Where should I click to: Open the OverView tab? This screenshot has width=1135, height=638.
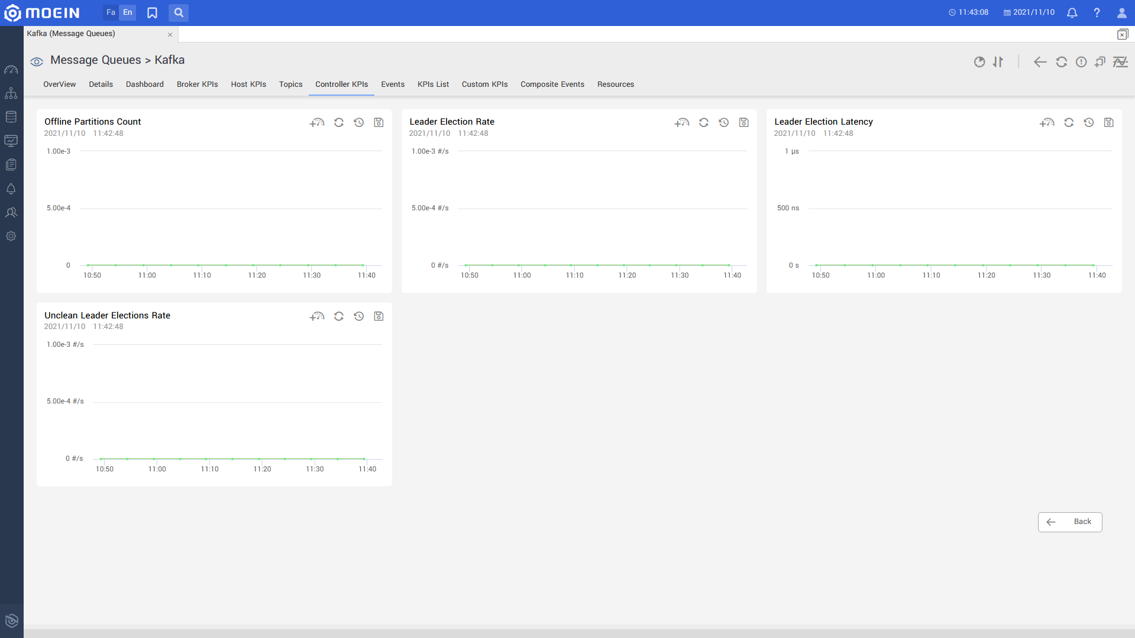(x=59, y=84)
